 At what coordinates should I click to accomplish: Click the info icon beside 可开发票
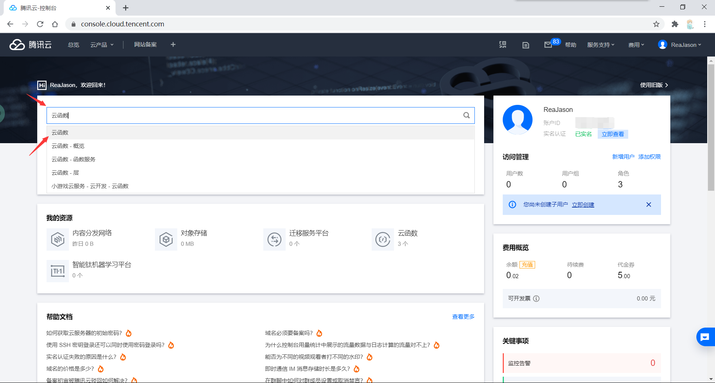point(536,299)
